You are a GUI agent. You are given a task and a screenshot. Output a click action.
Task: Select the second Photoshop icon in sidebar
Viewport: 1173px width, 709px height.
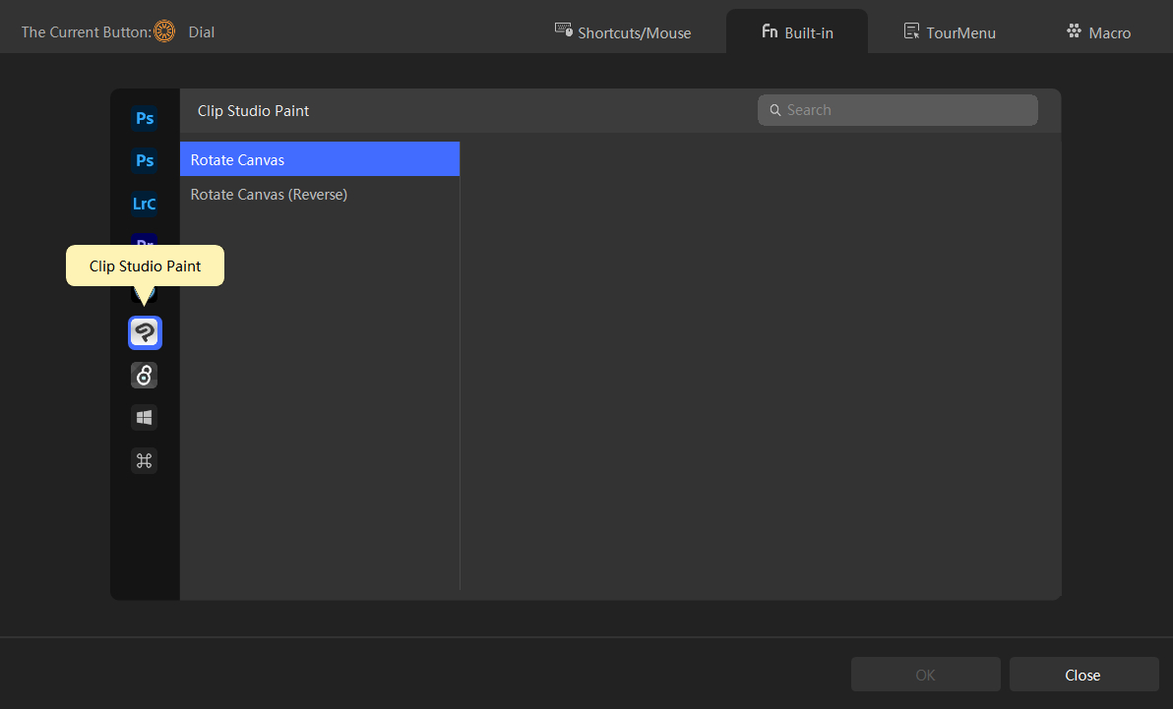145,160
